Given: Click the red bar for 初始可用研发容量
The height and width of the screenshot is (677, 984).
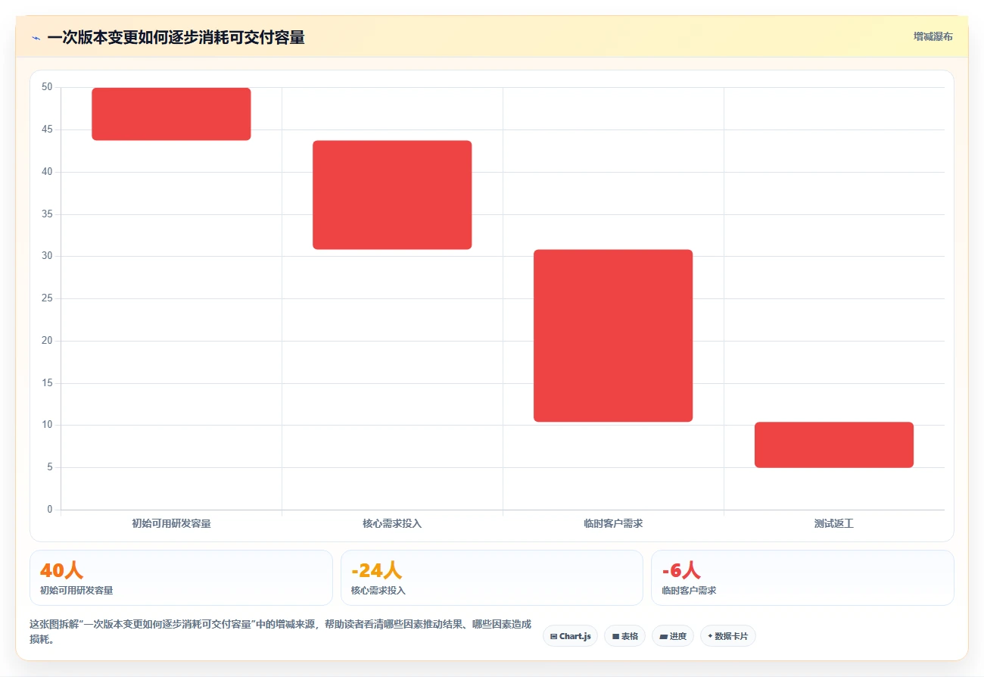Looking at the screenshot, I should coord(171,114).
